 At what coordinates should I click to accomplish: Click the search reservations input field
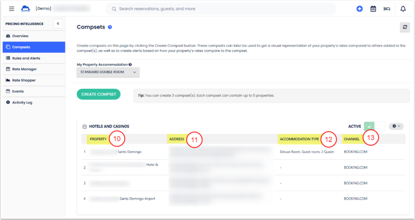pos(221,9)
